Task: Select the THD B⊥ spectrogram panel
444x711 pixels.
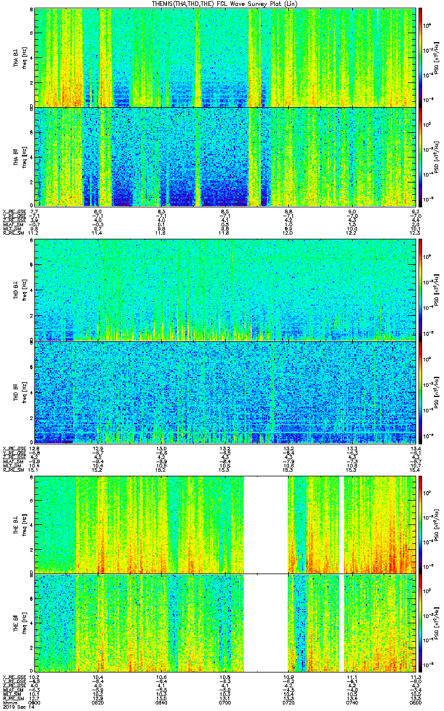Action: coord(225,290)
